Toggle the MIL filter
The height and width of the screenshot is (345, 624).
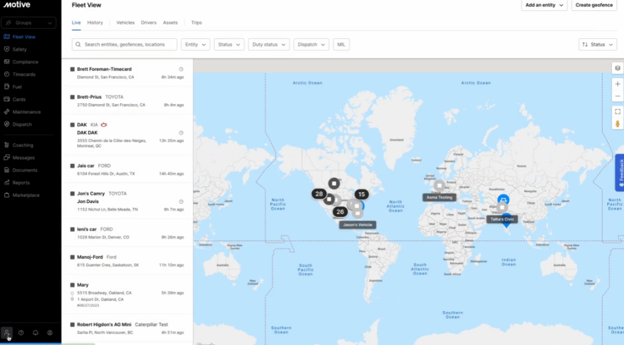tap(341, 44)
